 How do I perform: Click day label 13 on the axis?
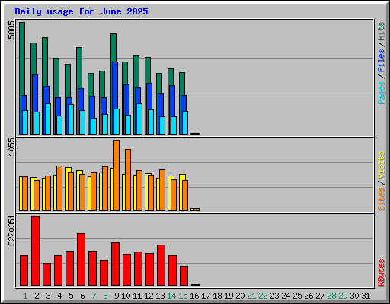click(160, 296)
